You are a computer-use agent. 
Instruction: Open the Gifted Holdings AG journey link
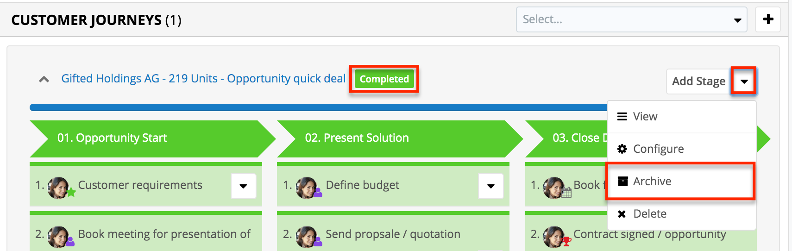click(203, 79)
